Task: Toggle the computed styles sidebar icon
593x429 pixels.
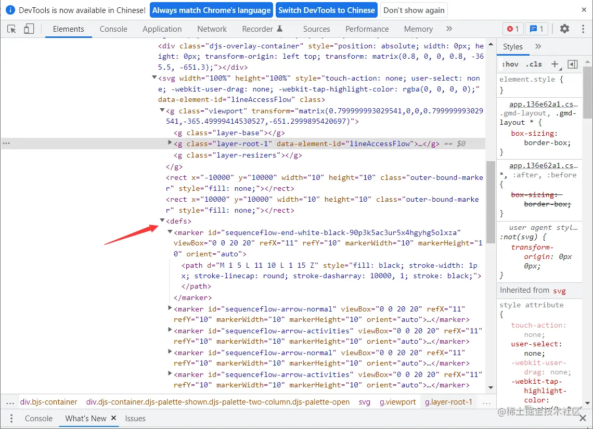Action: (x=573, y=64)
